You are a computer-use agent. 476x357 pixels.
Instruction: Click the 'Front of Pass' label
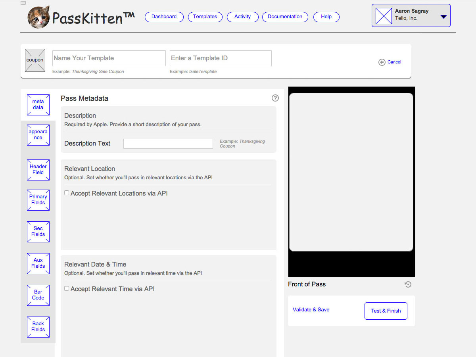(x=307, y=284)
